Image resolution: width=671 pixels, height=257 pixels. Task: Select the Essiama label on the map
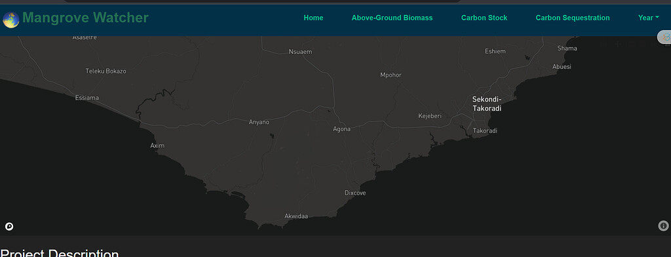pos(87,98)
